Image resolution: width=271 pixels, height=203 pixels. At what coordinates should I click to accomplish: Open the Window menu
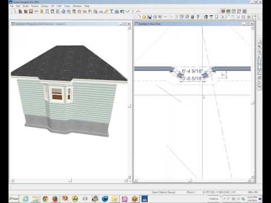click(x=77, y=6)
